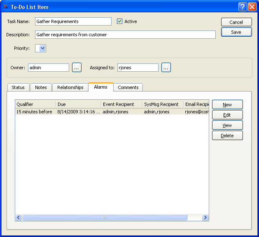Click the horizontal scrollbar thumb
Viewport: 259px width, 237px height.
click(x=105, y=217)
